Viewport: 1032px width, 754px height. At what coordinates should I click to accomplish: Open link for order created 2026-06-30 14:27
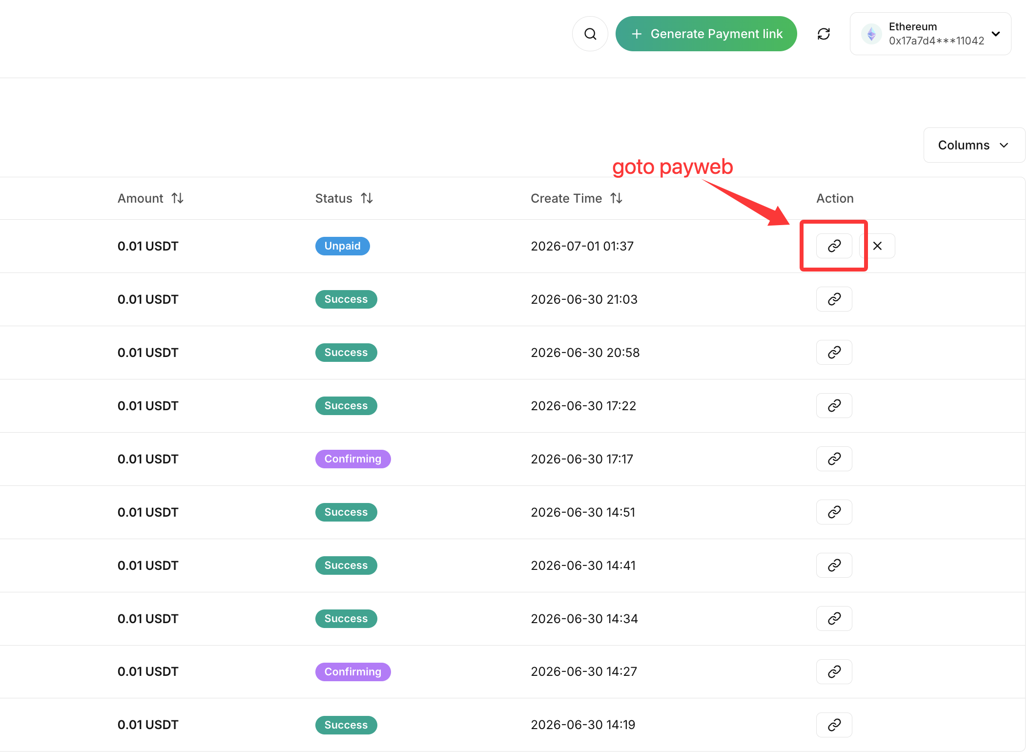(834, 671)
